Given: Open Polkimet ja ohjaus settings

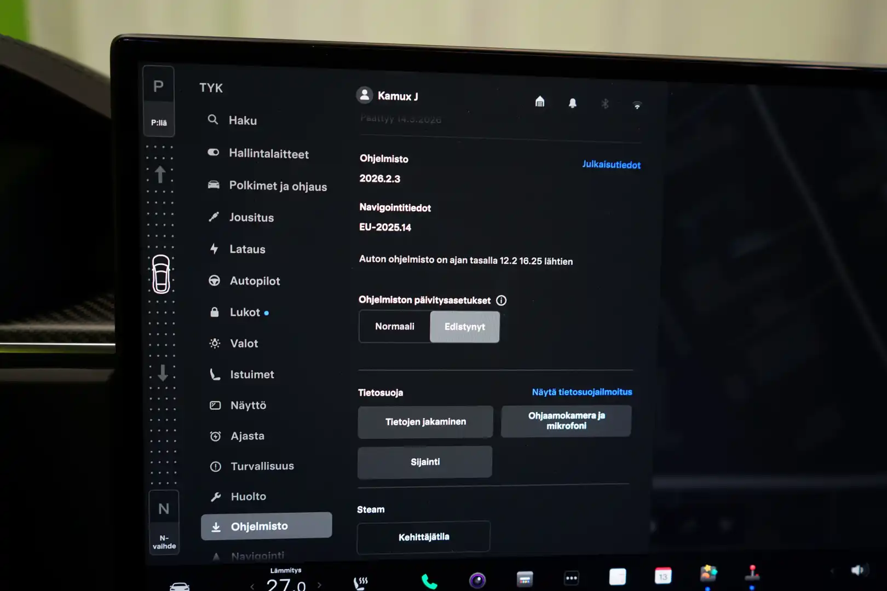Looking at the screenshot, I should click(267, 186).
